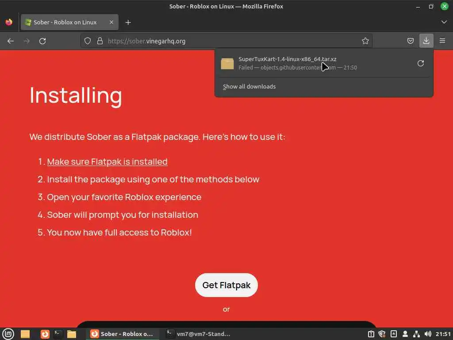Open the Pocket save icon
This screenshot has width=453, height=340.
[x=410, y=41]
